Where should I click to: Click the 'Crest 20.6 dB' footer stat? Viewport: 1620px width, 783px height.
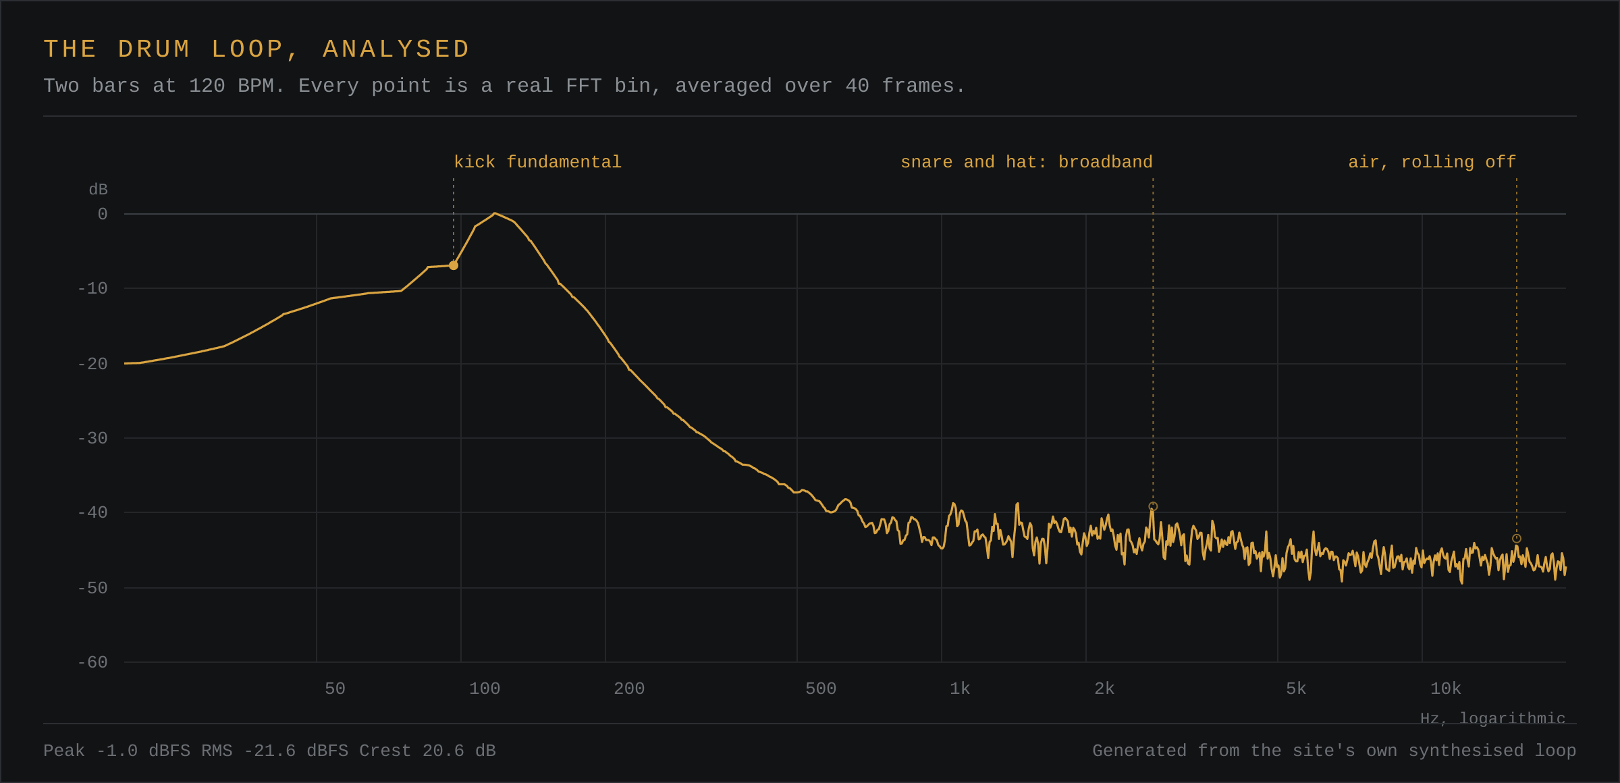coord(427,751)
